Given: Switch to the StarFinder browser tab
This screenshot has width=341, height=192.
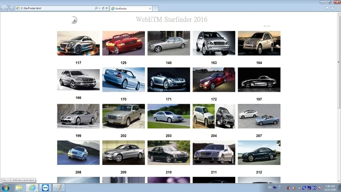Looking at the screenshot, I should [x=131, y=9].
